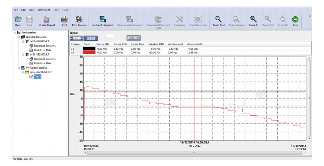Image resolution: width=324 pixels, height=166 pixels.
Task: Click the Save toolbar icon
Action: (x=30, y=19)
